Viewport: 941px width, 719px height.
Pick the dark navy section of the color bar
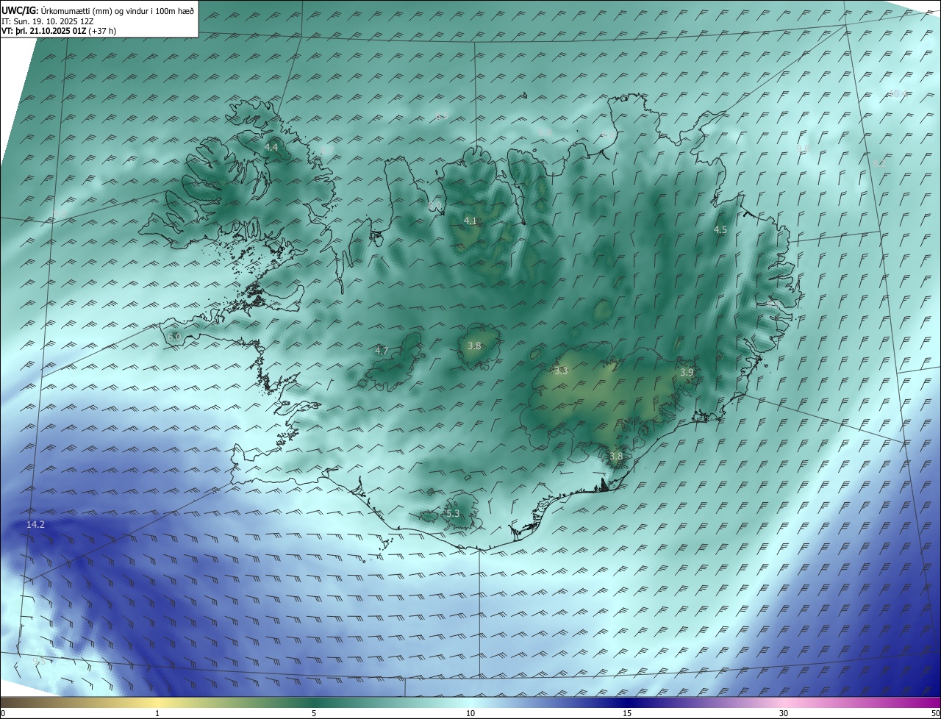point(627,702)
